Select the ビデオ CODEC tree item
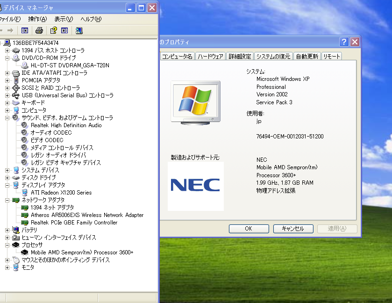Screen dimensions: 392x303 47,140
